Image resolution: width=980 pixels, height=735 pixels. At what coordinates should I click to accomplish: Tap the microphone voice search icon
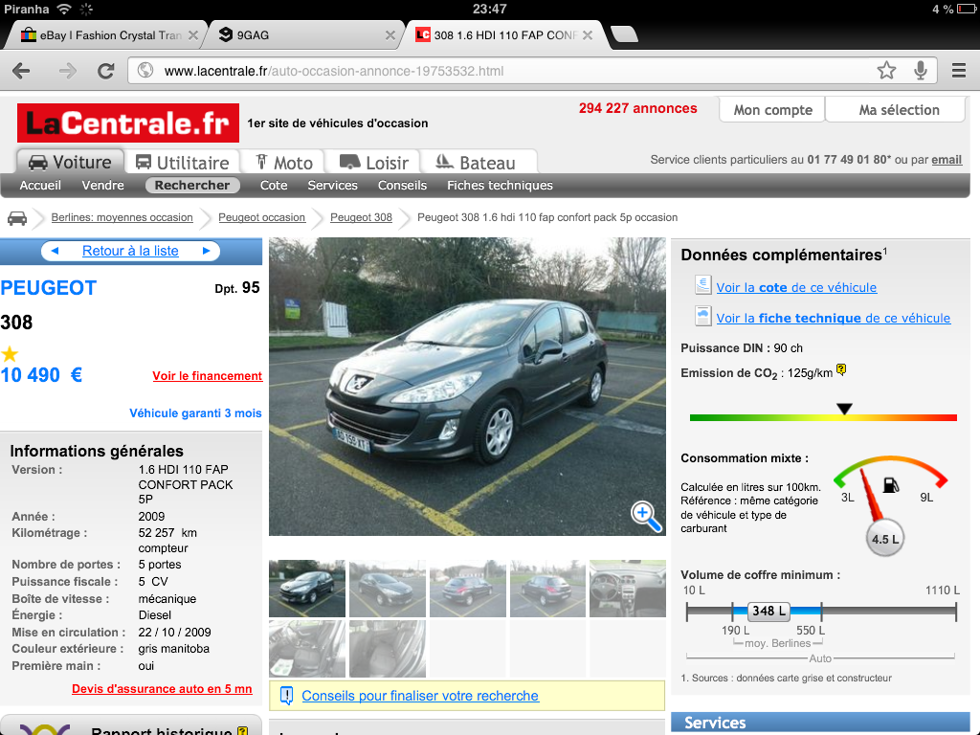click(921, 70)
